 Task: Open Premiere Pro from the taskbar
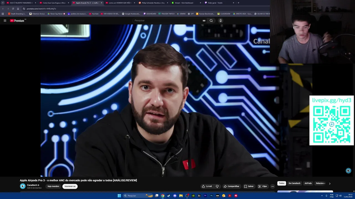tap(205, 196)
